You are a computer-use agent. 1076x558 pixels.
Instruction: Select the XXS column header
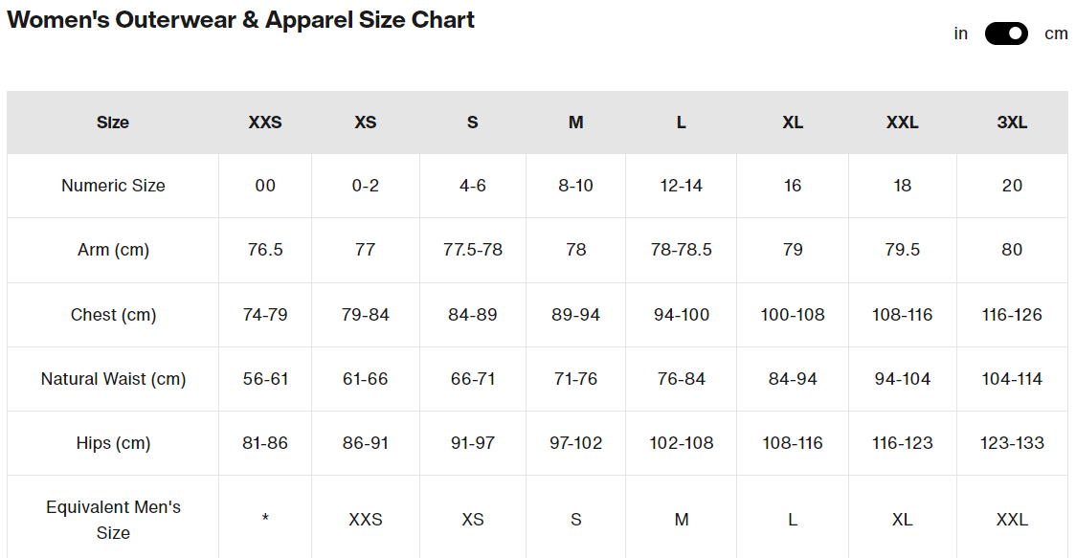coord(265,123)
